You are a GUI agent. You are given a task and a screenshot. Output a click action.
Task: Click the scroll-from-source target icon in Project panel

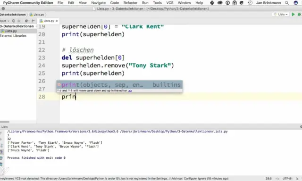[x=14, y=21]
